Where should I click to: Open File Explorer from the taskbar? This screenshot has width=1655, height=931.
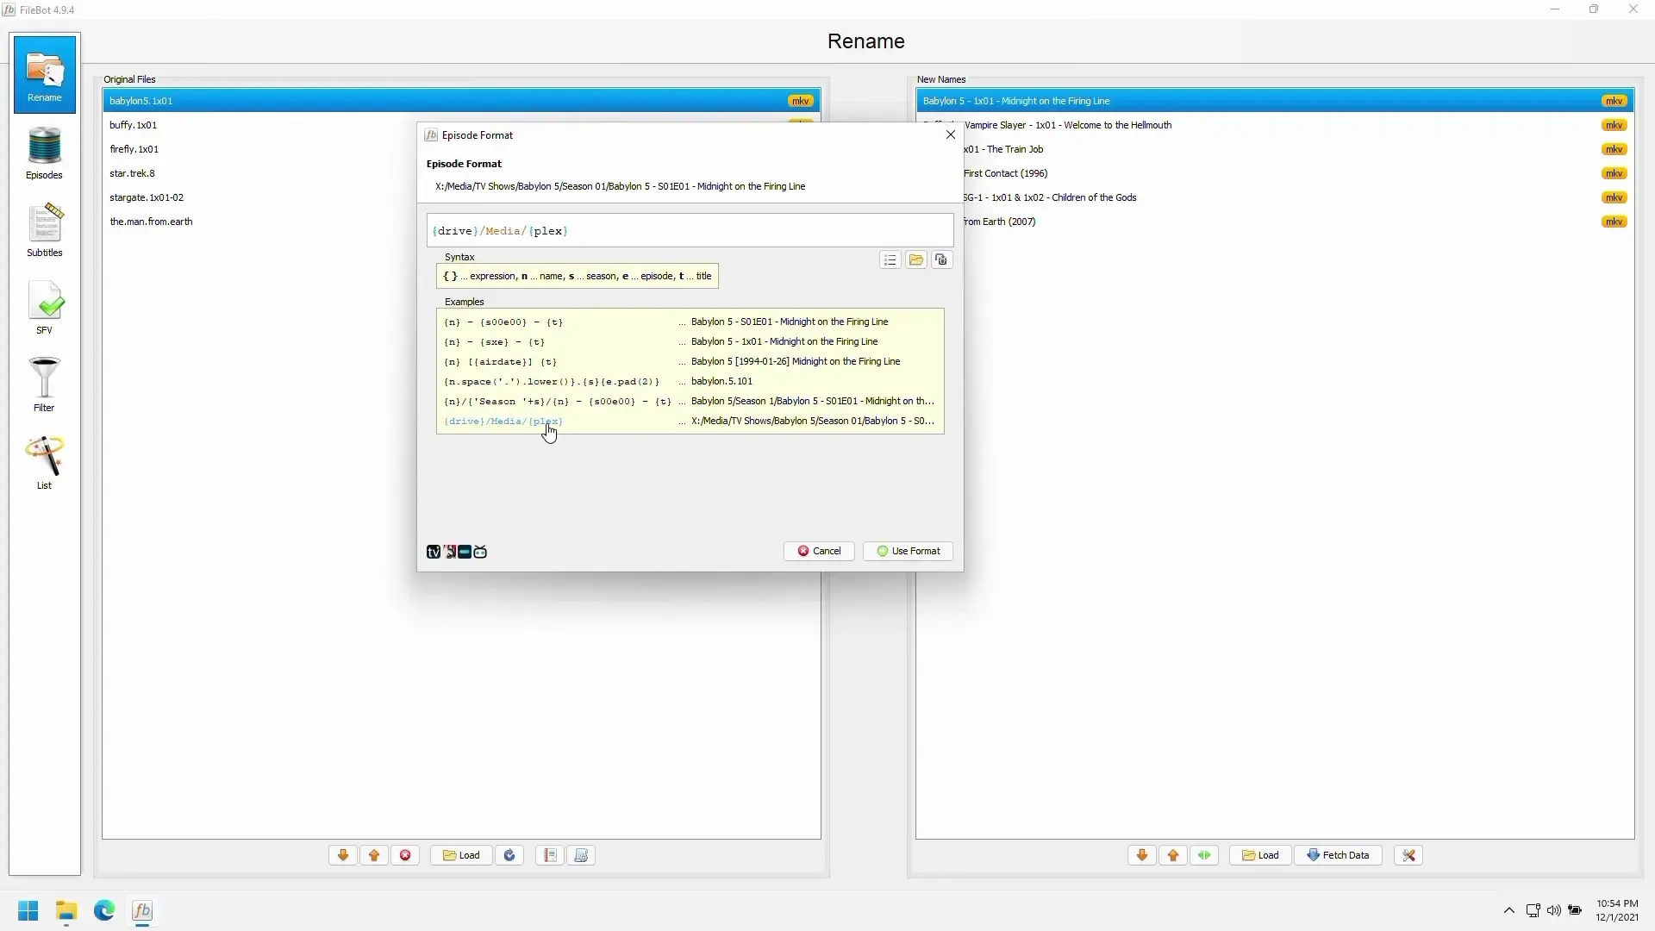pos(66,911)
